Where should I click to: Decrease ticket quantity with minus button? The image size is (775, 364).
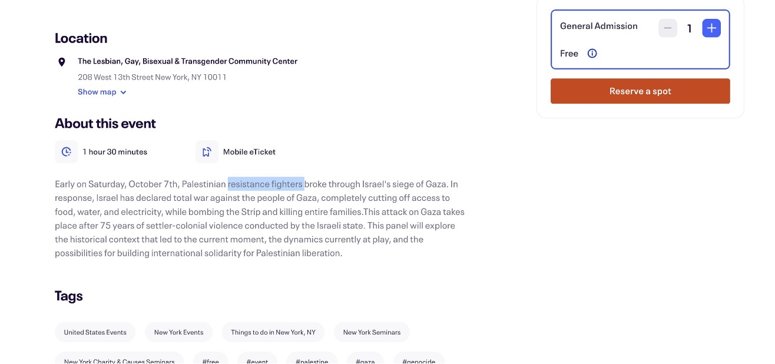[668, 28]
